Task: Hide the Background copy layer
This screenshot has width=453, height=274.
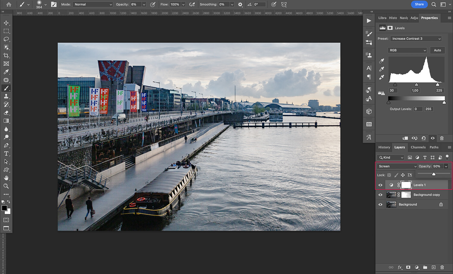Action: click(x=380, y=194)
